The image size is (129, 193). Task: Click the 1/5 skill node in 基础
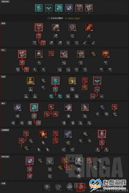(x=39, y=27)
